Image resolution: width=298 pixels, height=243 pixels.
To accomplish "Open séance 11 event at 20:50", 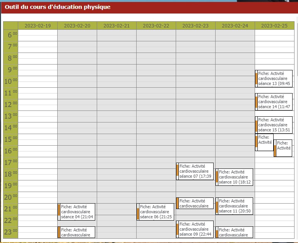I will click(235, 206).
